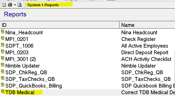The height and width of the screenshot is (96, 175).
Task: Click the Nimble Updater row icon
Action: [x=3, y=65]
